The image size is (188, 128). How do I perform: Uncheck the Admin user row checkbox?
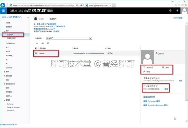point(36,53)
